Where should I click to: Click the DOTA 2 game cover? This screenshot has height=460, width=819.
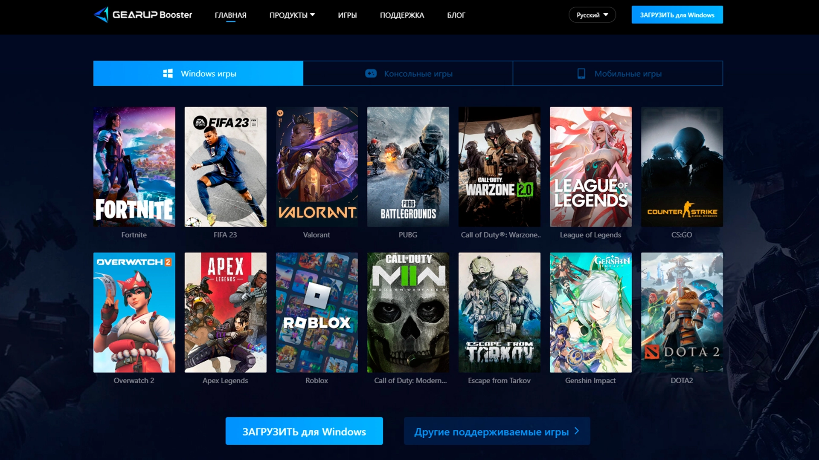click(x=682, y=312)
